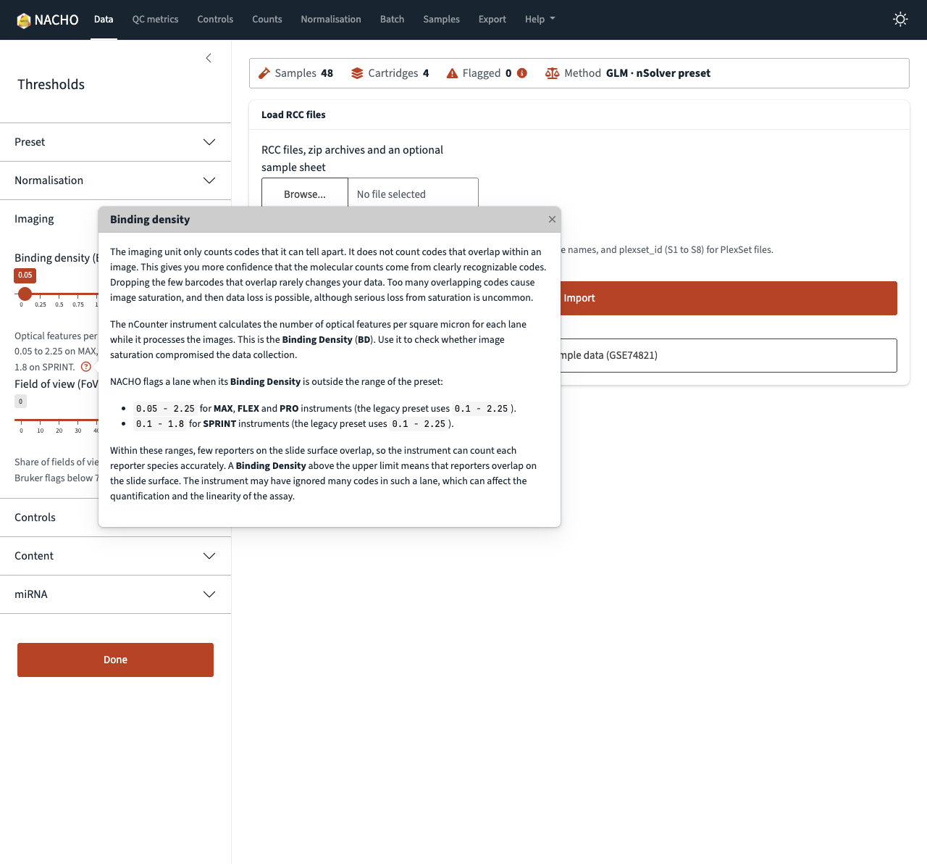Open the Export tab

pos(492,20)
